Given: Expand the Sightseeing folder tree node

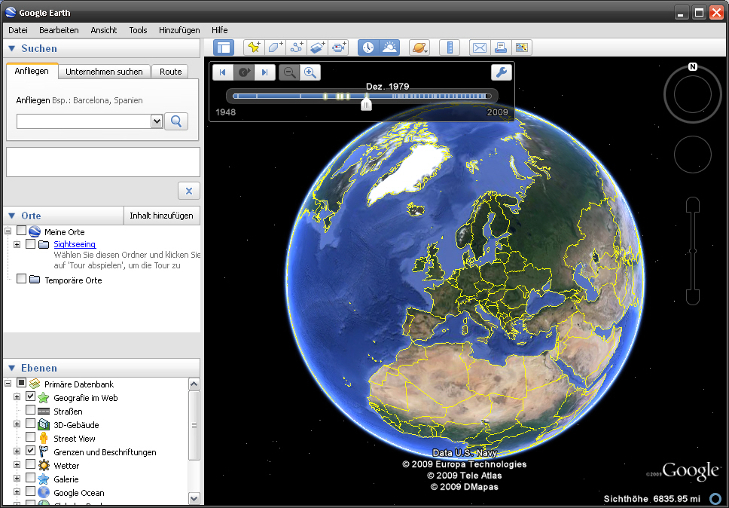Looking at the screenshot, I should coord(17,244).
